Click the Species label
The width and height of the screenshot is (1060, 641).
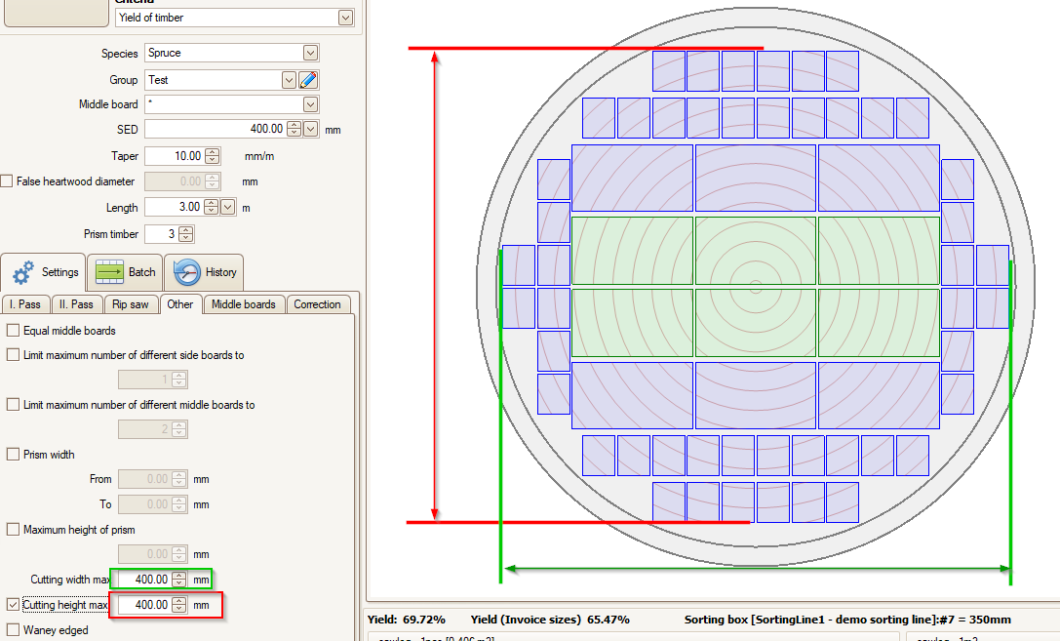click(120, 54)
